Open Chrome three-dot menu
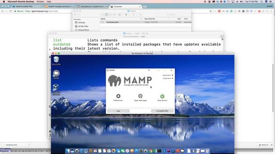This screenshot has width=275, height=154. point(271,11)
